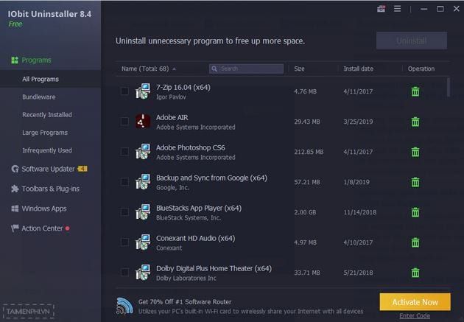Click the Uninstall button
Screen dimensions: 464x322
tap(412, 41)
